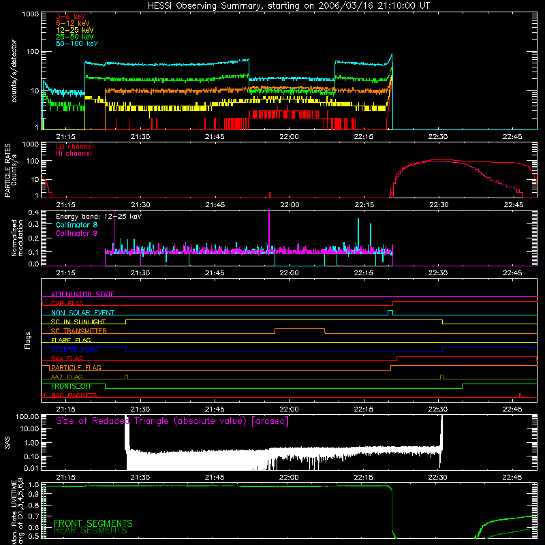Click the FRONTS OFF flag label

(72, 386)
